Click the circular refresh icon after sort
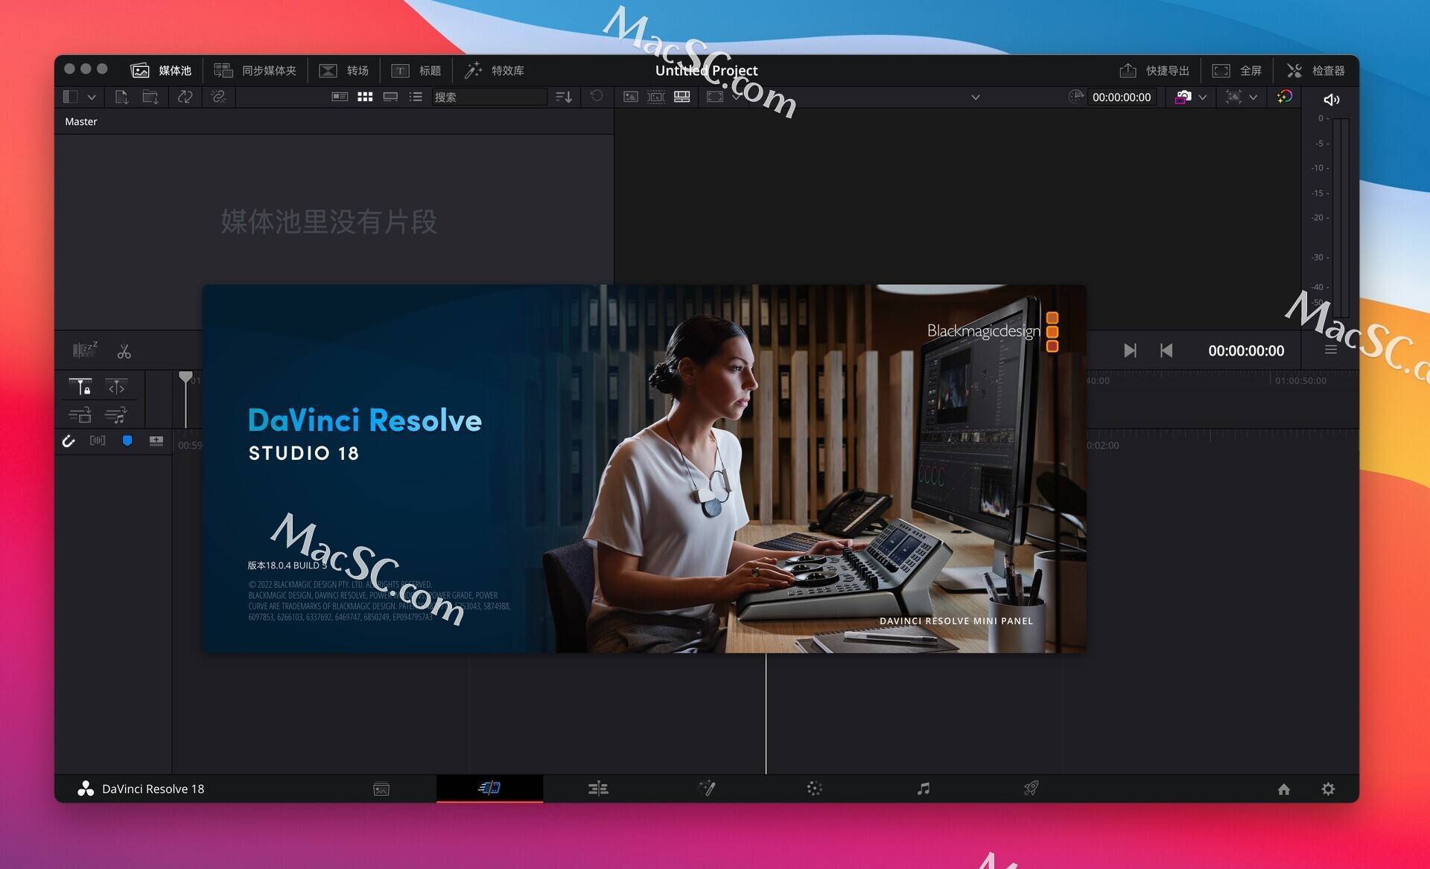 pos(597,96)
